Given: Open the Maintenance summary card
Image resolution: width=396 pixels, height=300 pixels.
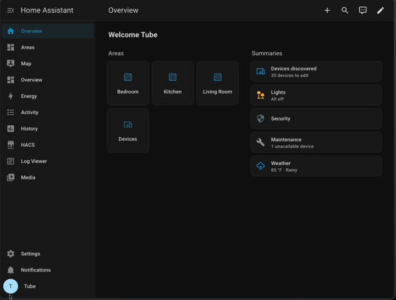Looking at the screenshot, I should point(316,142).
